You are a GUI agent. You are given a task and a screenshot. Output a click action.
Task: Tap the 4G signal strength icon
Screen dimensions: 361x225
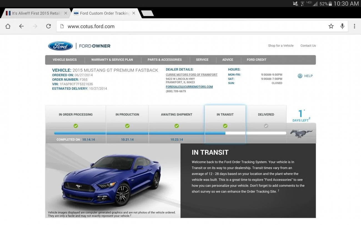pyautogui.click(x=312, y=4)
